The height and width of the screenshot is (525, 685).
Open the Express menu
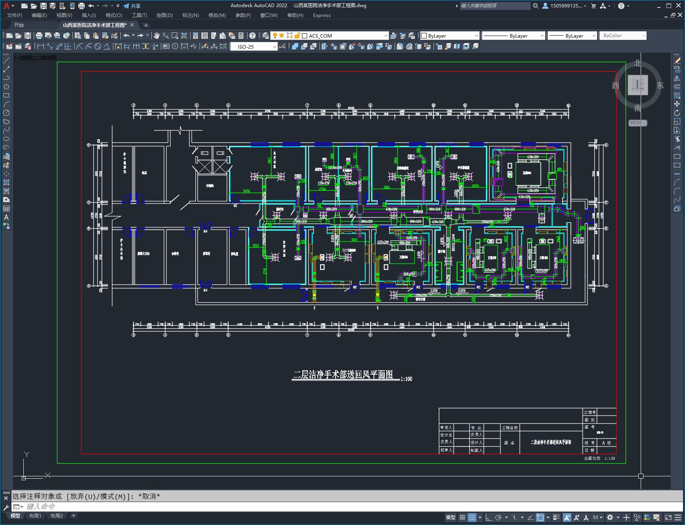[x=322, y=15]
